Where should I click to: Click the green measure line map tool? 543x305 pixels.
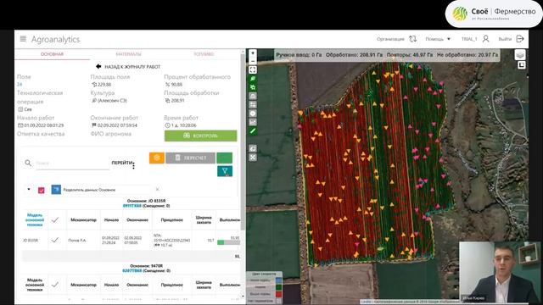pyautogui.click(x=253, y=130)
